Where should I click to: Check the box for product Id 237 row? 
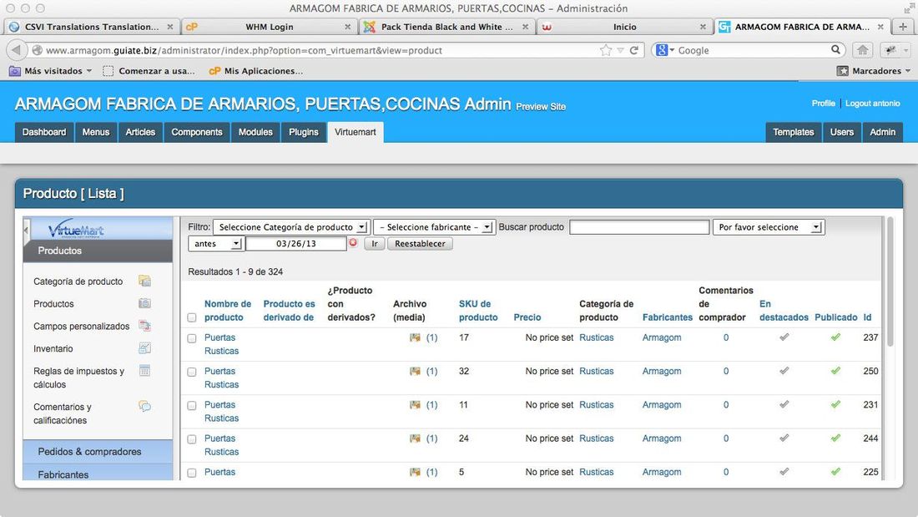[191, 338]
